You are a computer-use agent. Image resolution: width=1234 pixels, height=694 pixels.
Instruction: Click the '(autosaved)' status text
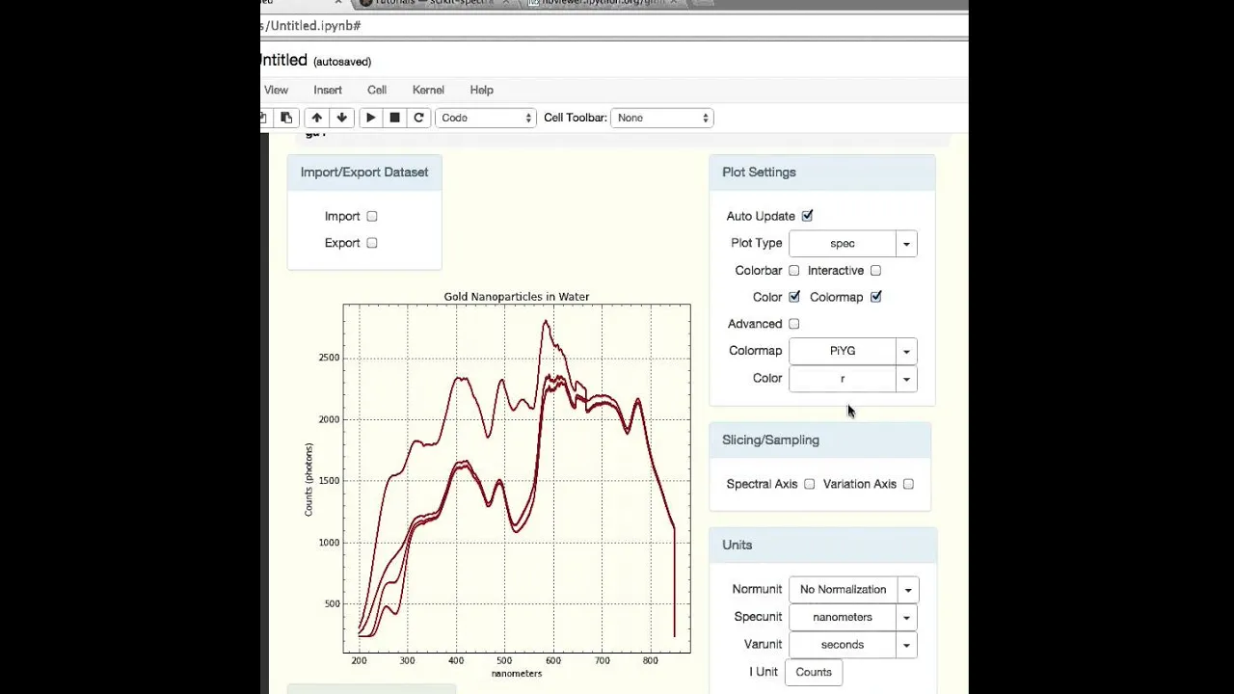click(342, 62)
